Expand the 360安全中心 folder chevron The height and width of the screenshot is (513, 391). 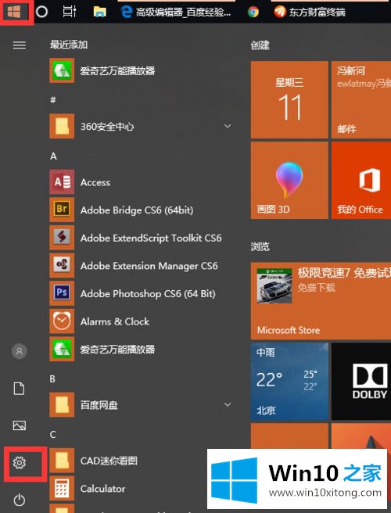point(228,126)
